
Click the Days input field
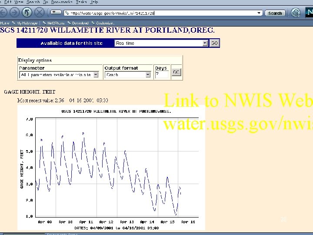coord(162,74)
